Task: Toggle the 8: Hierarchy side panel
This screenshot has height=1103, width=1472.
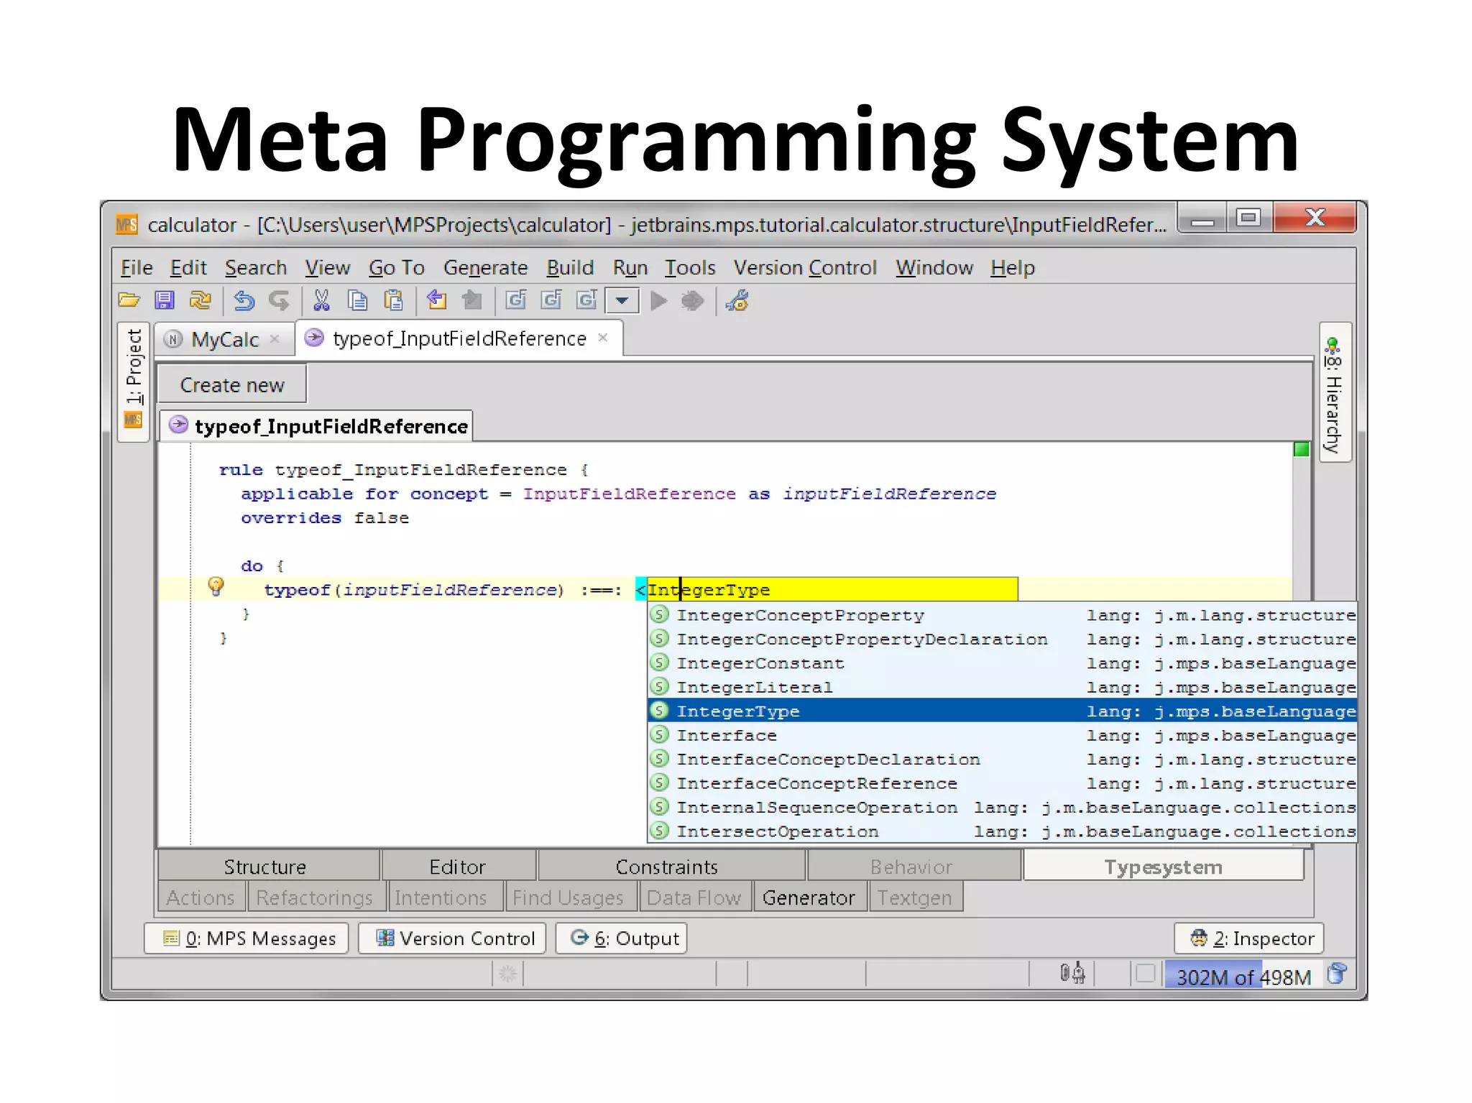Action: [x=1333, y=393]
